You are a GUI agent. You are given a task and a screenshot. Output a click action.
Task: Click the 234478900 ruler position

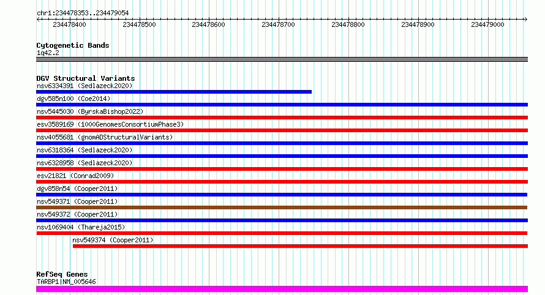click(x=418, y=24)
